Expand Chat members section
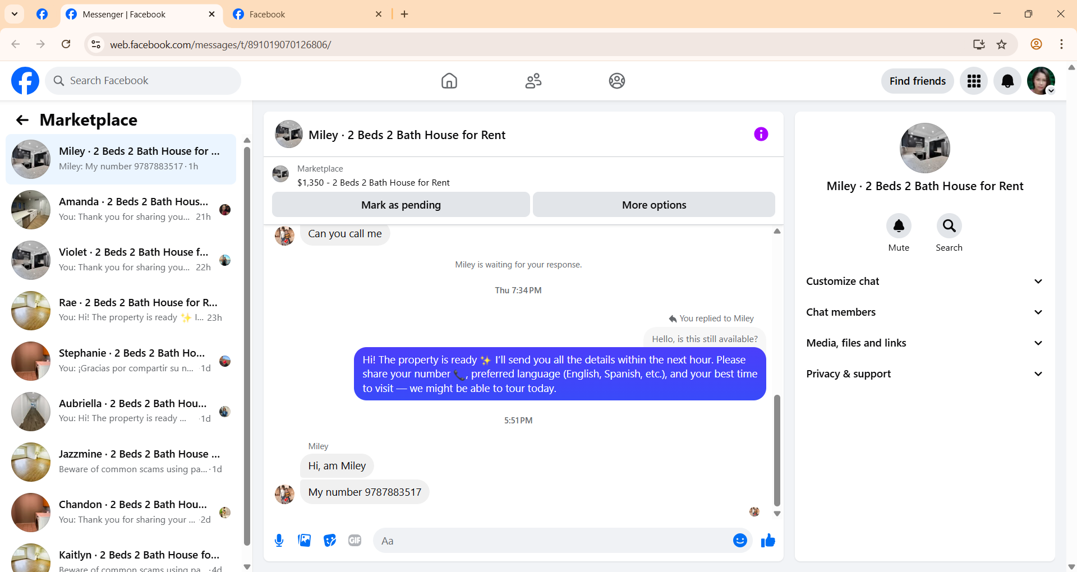 pyautogui.click(x=924, y=312)
